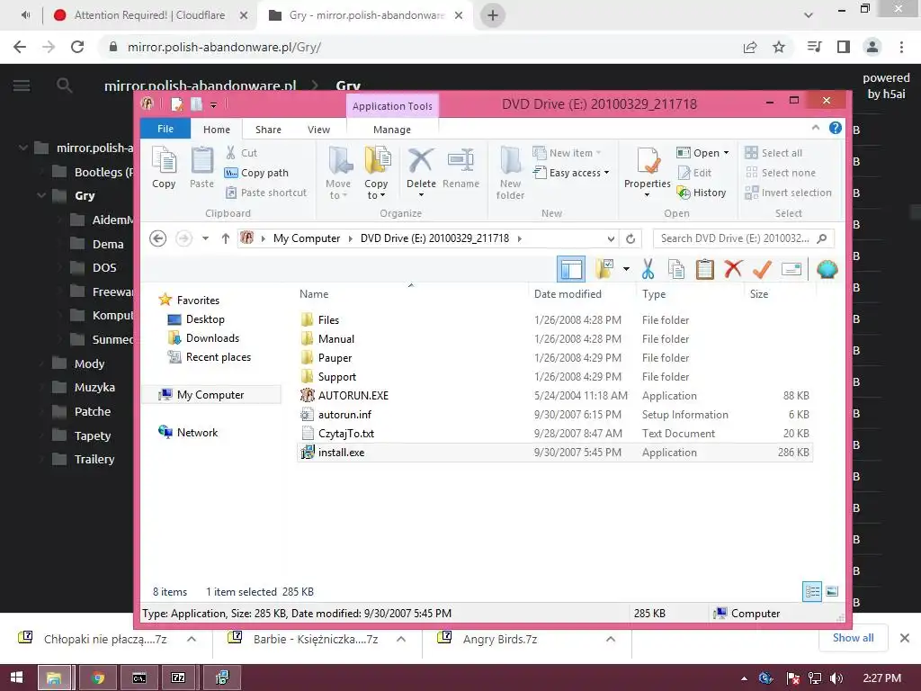Switch to Large icons view in the status bar
This screenshot has width=921, height=691.
click(832, 591)
